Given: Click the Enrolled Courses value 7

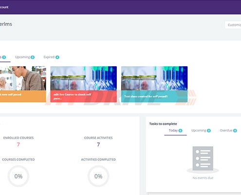Looking at the screenshot, I should tap(19, 144).
